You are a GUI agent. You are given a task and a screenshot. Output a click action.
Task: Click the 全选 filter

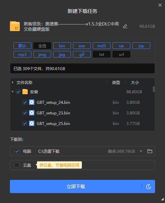(42, 46)
